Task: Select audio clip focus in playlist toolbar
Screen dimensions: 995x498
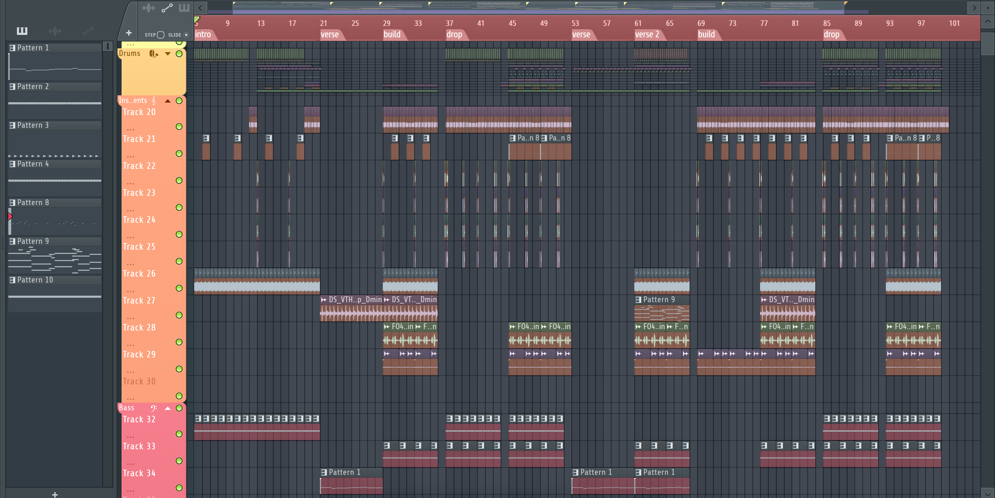Action: (x=148, y=8)
